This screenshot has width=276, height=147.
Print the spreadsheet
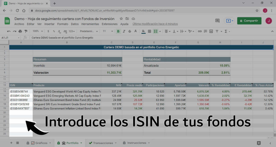pos(20,31)
